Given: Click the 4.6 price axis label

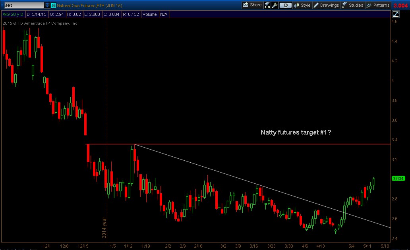Looking at the screenshot, I should pos(395,22).
